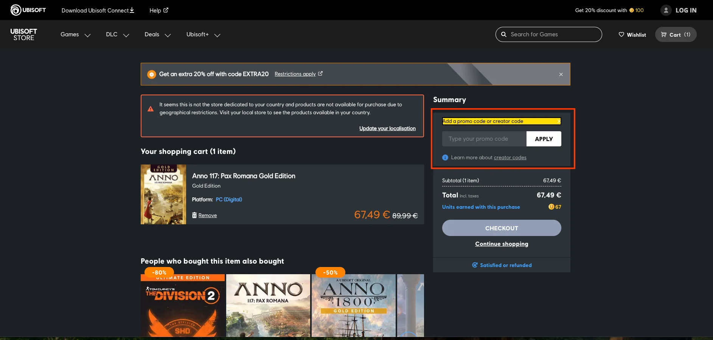713x340 pixels.
Task: Click the -50% discount badge
Action: coord(330,272)
